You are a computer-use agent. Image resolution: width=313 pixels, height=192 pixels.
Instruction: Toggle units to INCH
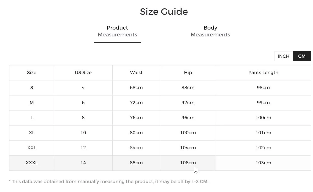coord(283,56)
